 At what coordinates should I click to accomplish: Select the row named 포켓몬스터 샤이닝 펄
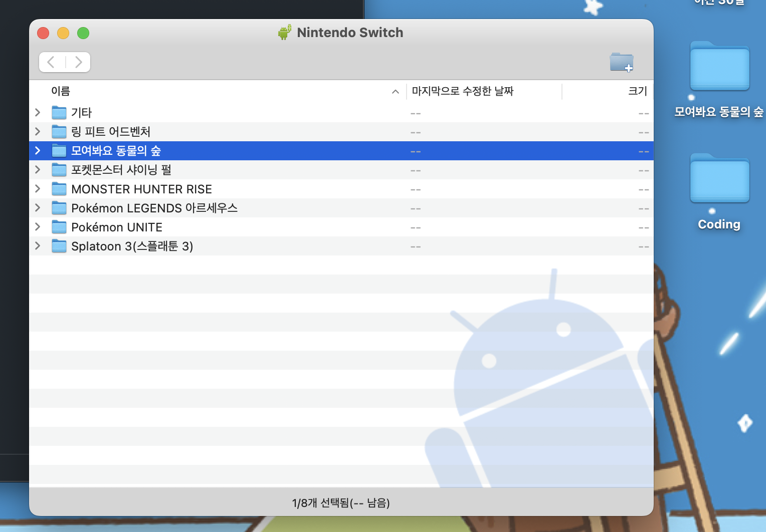tap(341, 170)
